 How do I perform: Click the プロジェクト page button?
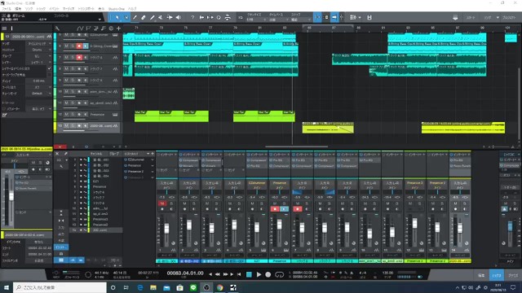tap(510, 18)
